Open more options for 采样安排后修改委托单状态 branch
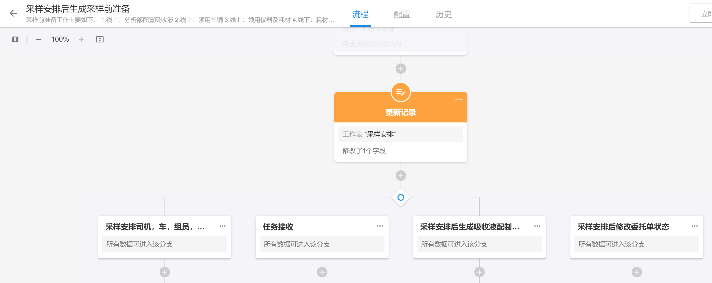This screenshot has width=712, height=283. coord(694,226)
